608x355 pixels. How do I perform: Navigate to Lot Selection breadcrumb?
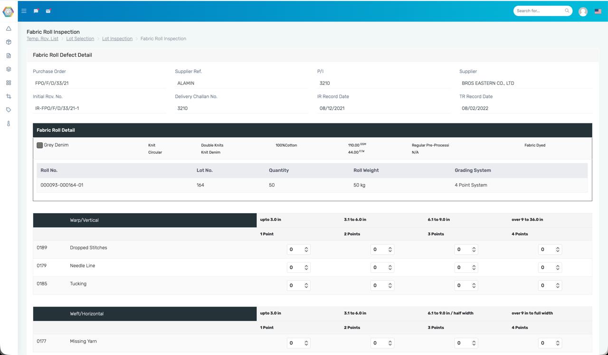[80, 38]
